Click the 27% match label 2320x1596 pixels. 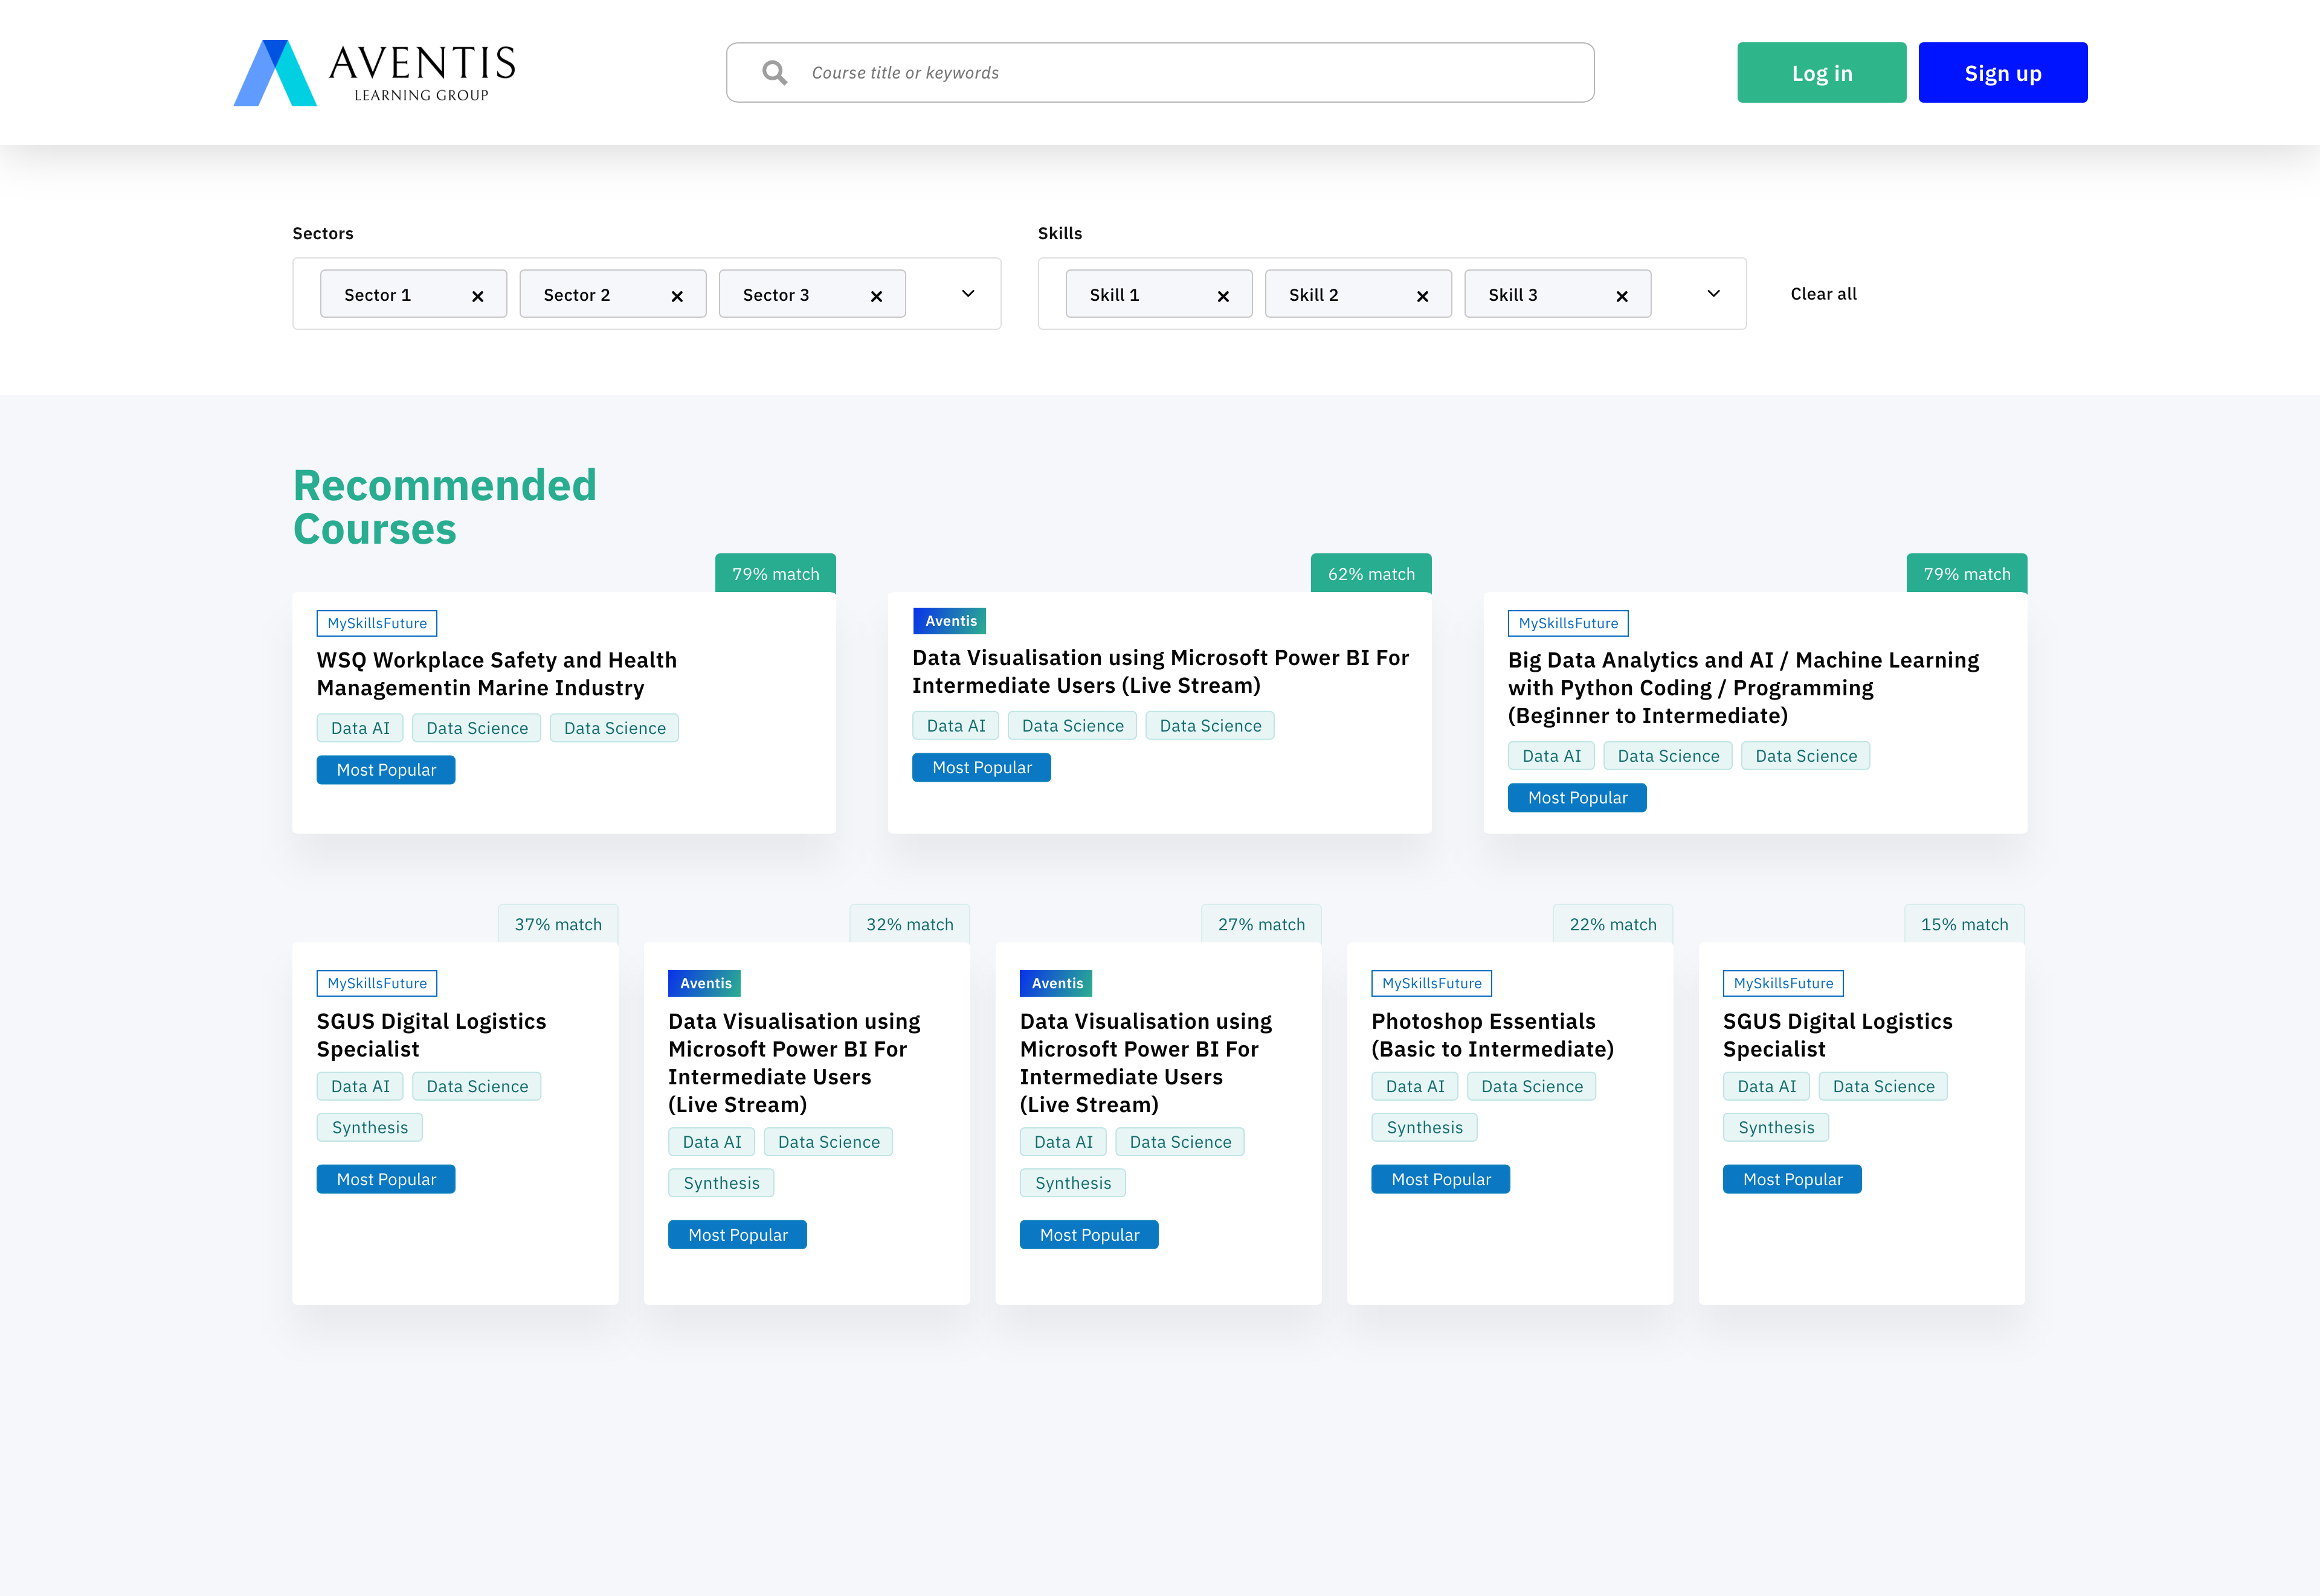tap(1261, 924)
